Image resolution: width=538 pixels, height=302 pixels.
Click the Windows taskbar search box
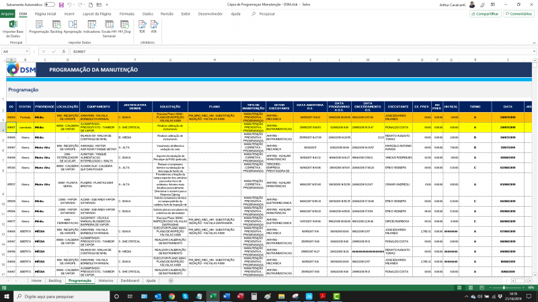tap(54, 295)
